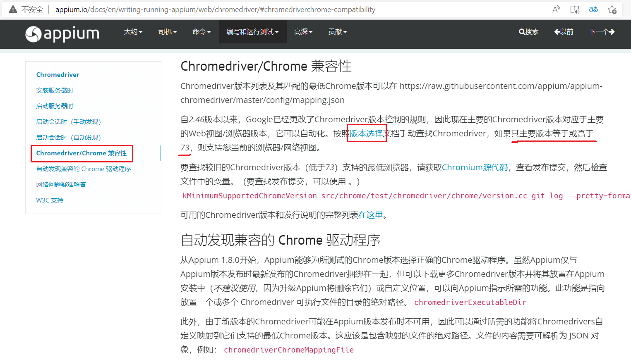This screenshot has height=362, width=631.
Task: Expand the 贡献 dropdown menu
Action: tap(338, 32)
